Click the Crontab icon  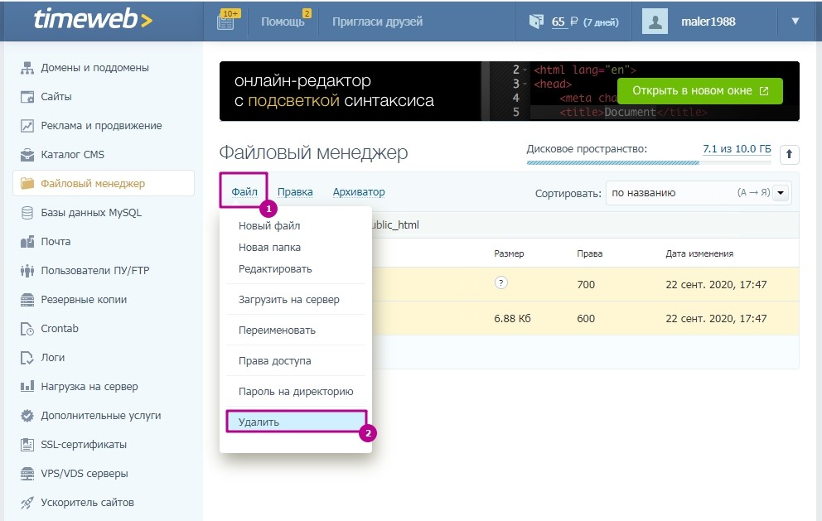[x=27, y=329]
